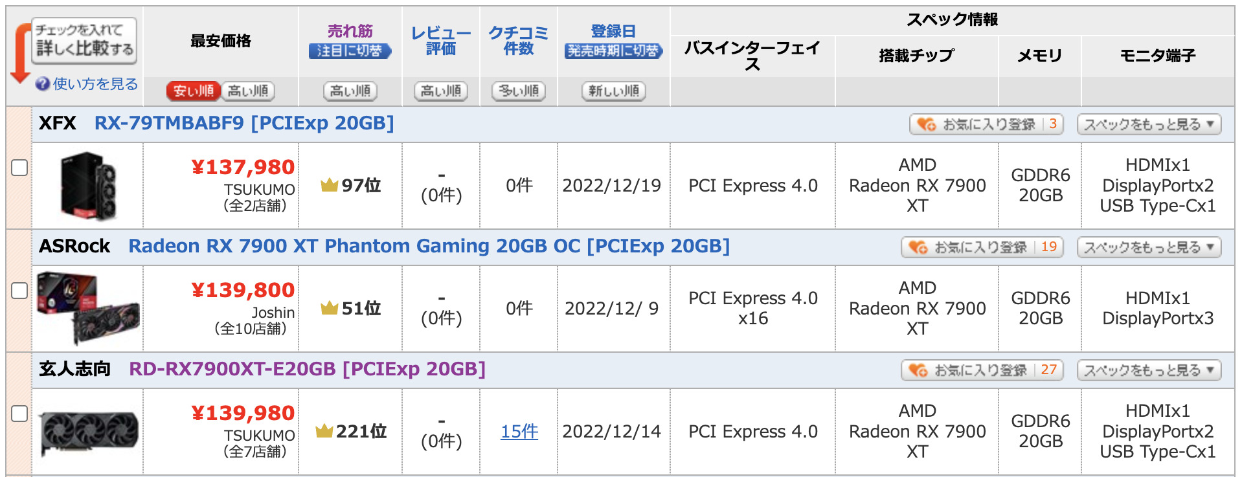Open the RX-79TMBABF9 [PCIExp 20GB] product link

coord(244,123)
